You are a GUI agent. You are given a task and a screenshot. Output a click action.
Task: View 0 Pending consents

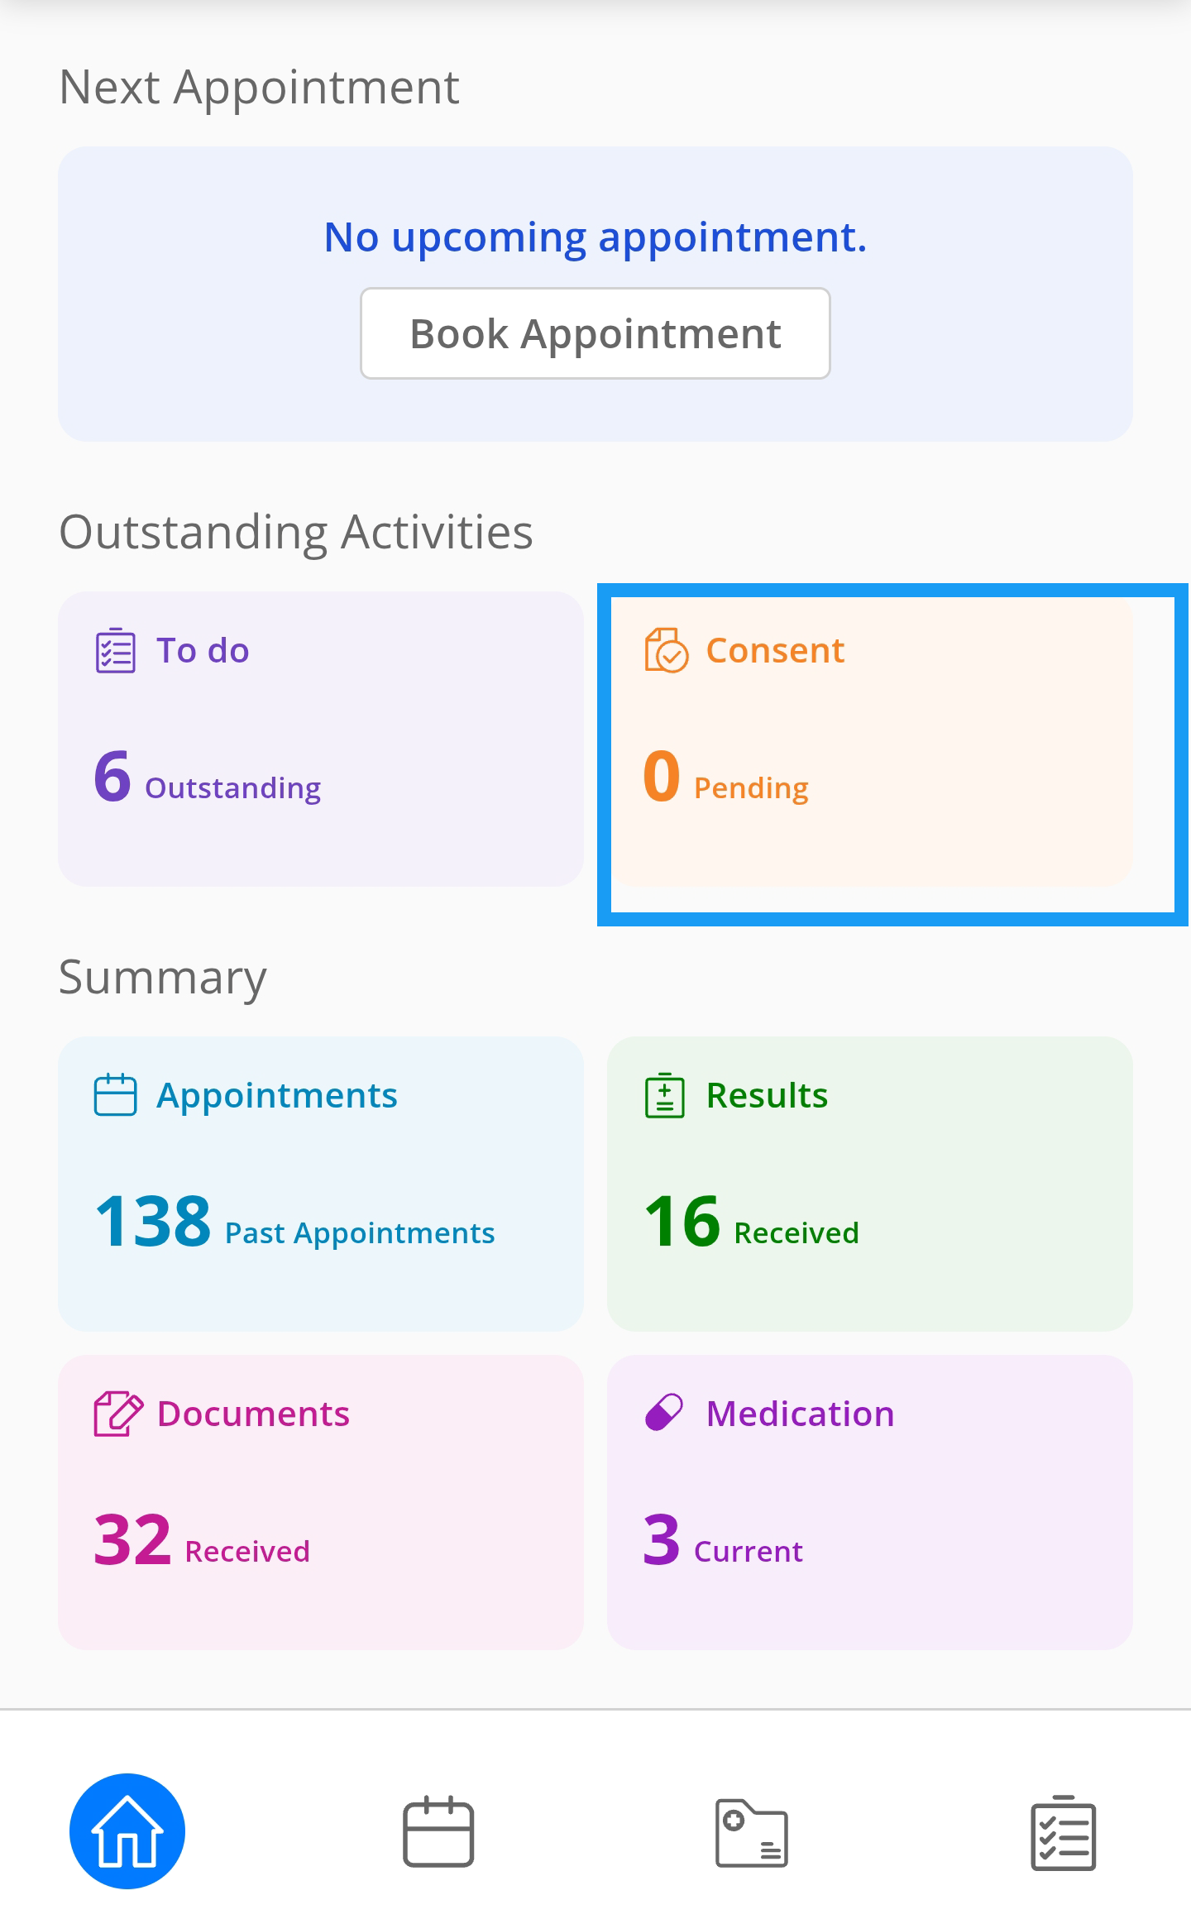click(726, 778)
